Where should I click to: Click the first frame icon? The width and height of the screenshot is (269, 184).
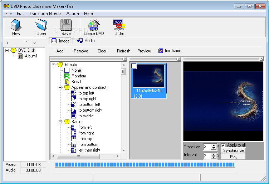(x=160, y=51)
